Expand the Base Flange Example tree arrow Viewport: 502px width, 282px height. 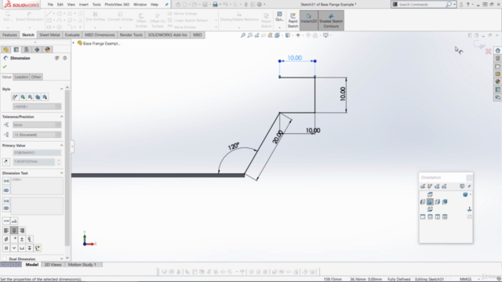(x=73, y=43)
